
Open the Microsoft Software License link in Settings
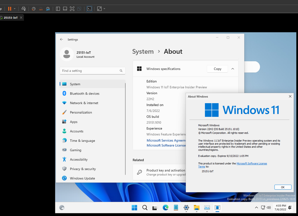(x=166, y=145)
